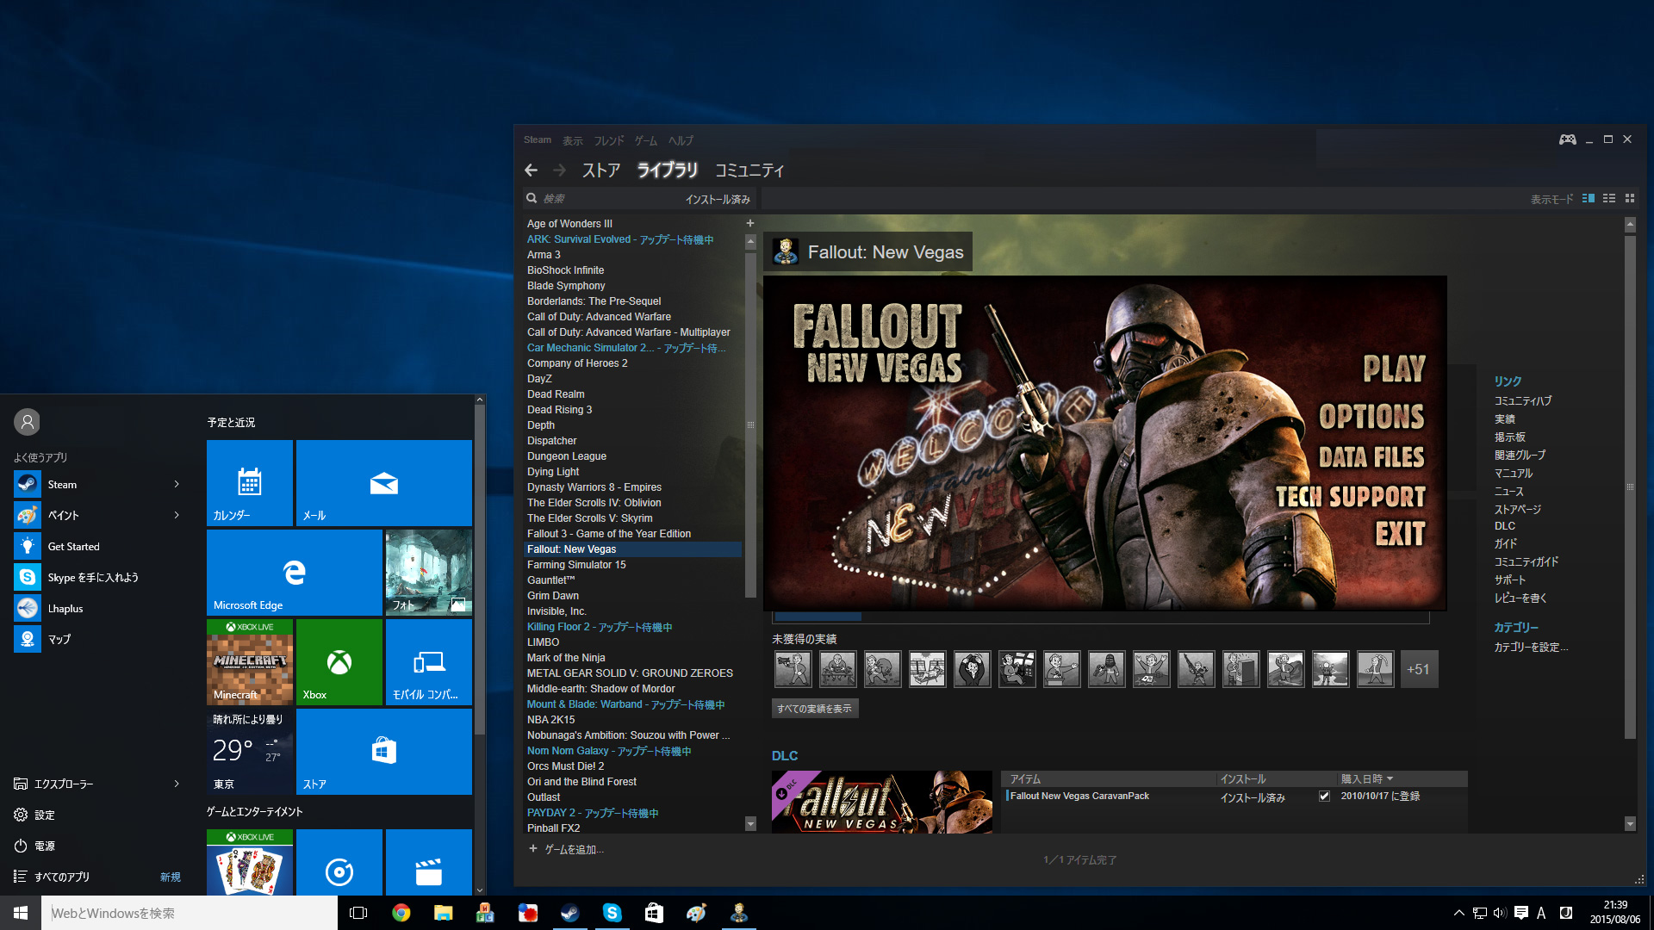
Task: Click カテゴリーを設定 link
Action: tap(1531, 648)
